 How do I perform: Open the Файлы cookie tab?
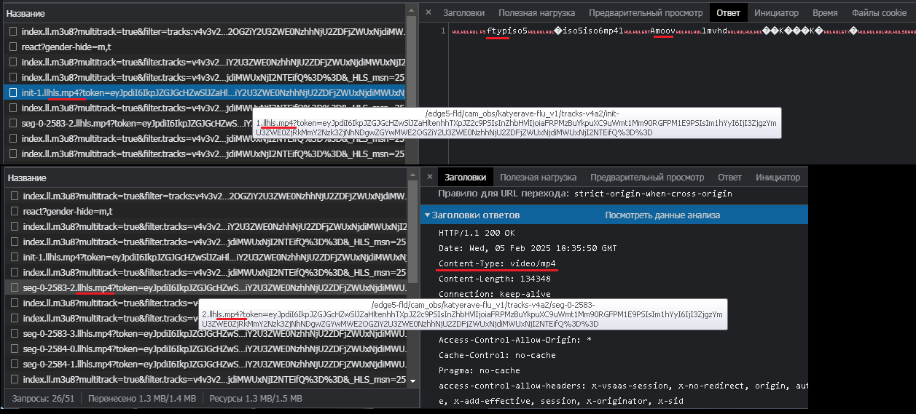(879, 13)
